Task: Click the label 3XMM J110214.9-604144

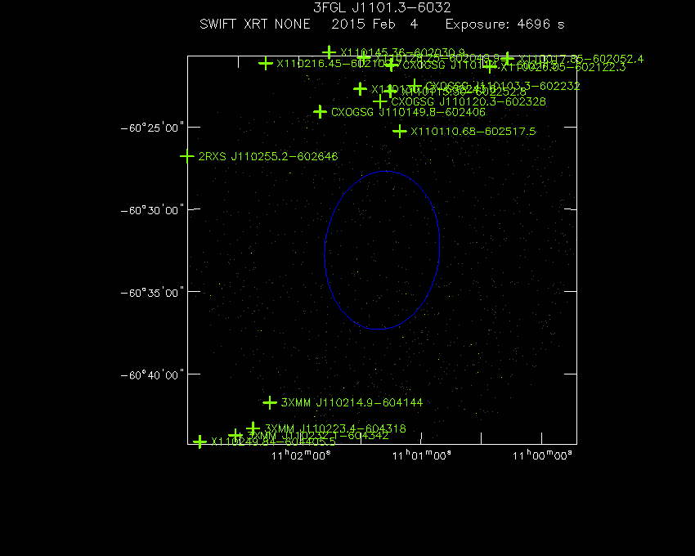Action: point(352,402)
